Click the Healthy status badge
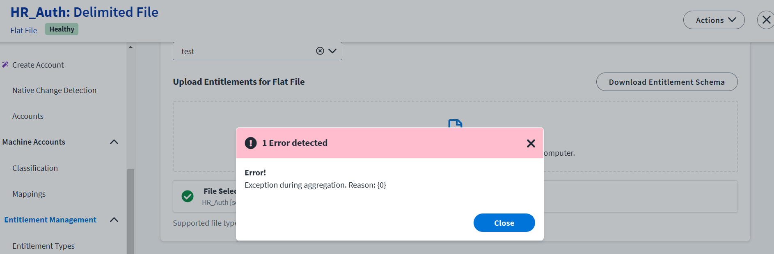774x254 pixels. pos(62,29)
